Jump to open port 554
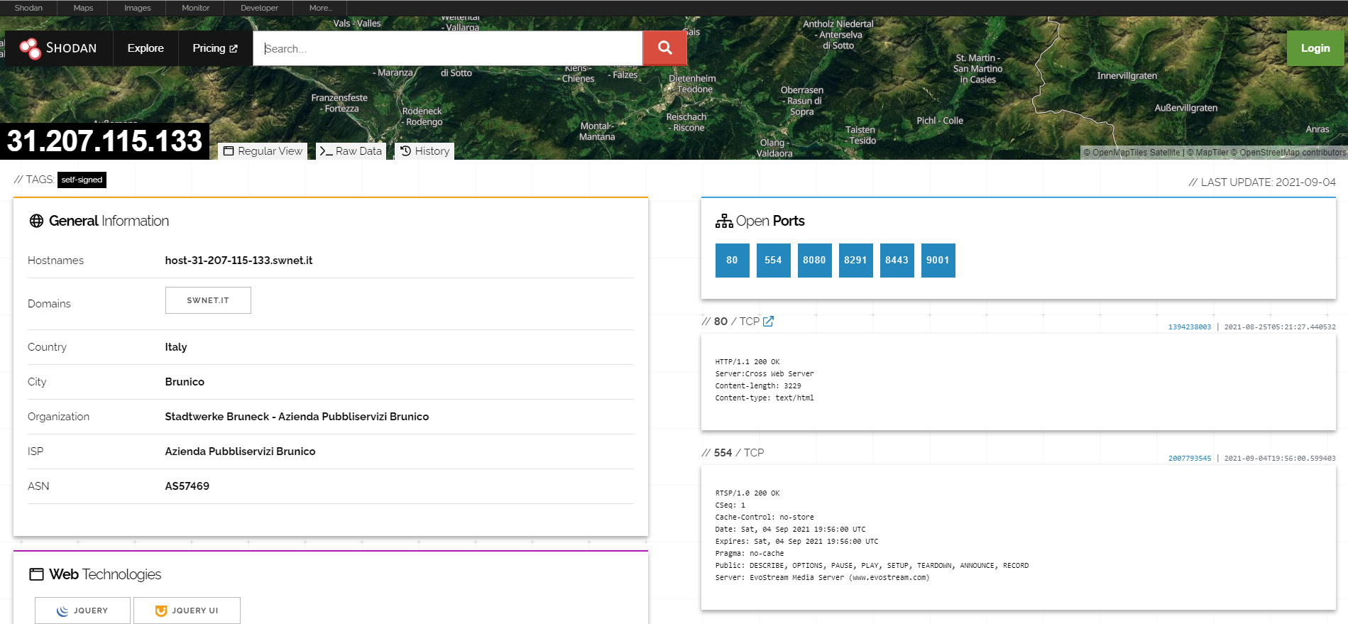This screenshot has height=624, width=1348. click(x=773, y=261)
